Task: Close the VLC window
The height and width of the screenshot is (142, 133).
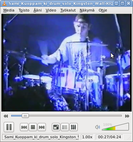Action: click(129, 3)
